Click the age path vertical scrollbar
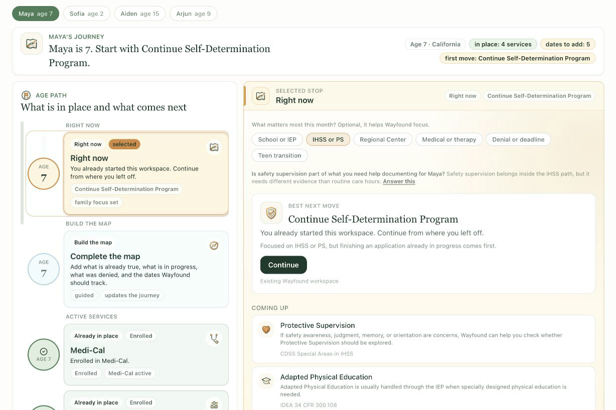This screenshot has height=410, width=616. pos(22,173)
